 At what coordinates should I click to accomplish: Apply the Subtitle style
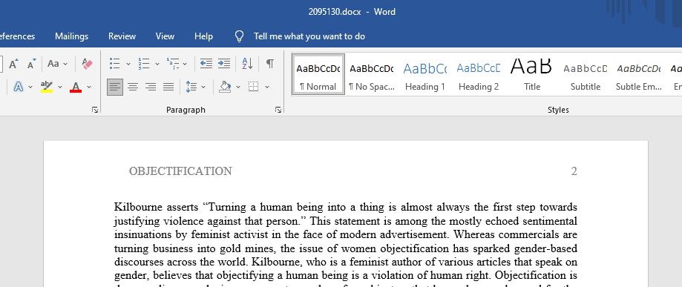pos(586,74)
